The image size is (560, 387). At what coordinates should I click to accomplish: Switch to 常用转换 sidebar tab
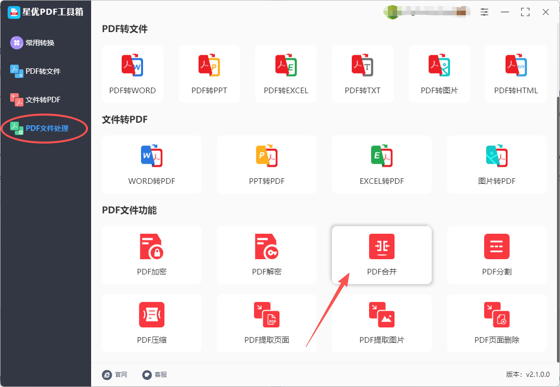33,43
